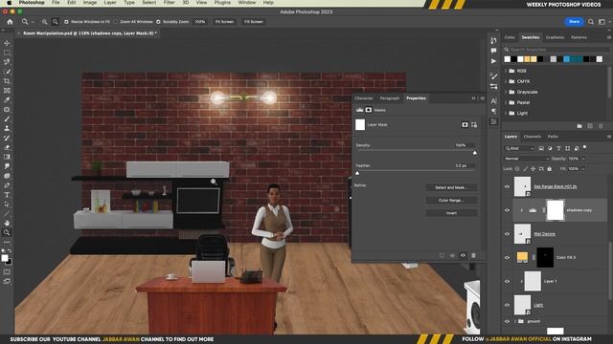Open the Window menu
The height and width of the screenshot is (344, 613).
click(x=247, y=2)
